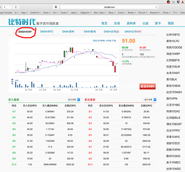Switch the chart to 5分钟线
The height and width of the screenshot is (172, 185).
click(x=101, y=41)
